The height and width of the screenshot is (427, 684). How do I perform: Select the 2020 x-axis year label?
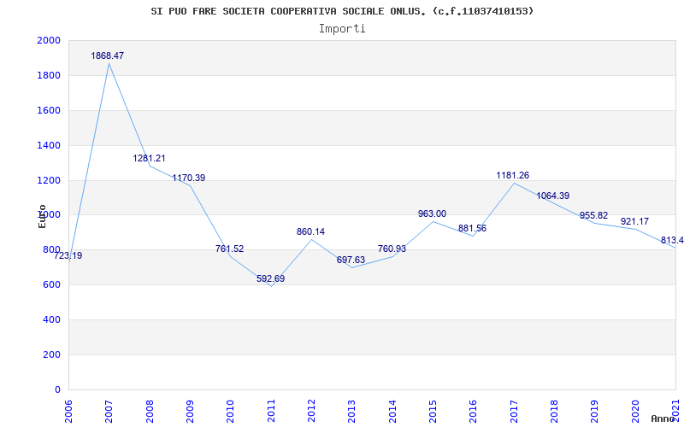635,411
